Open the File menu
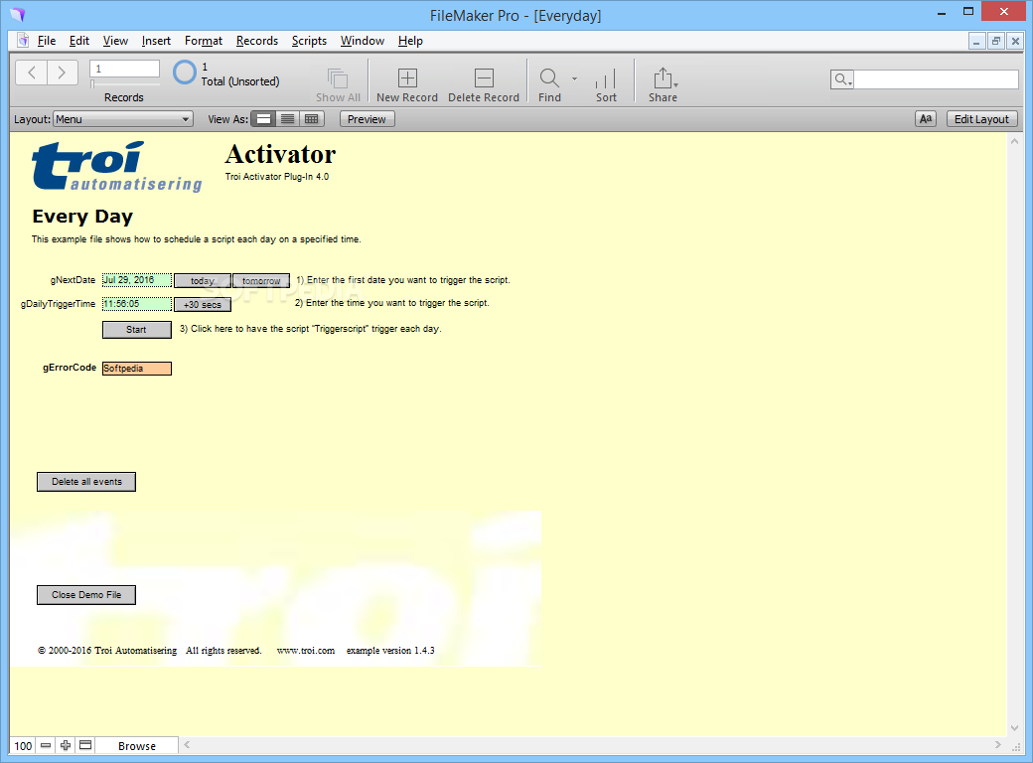 click(x=46, y=41)
